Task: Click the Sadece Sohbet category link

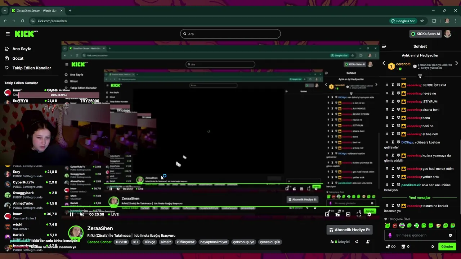Action: coord(99,242)
